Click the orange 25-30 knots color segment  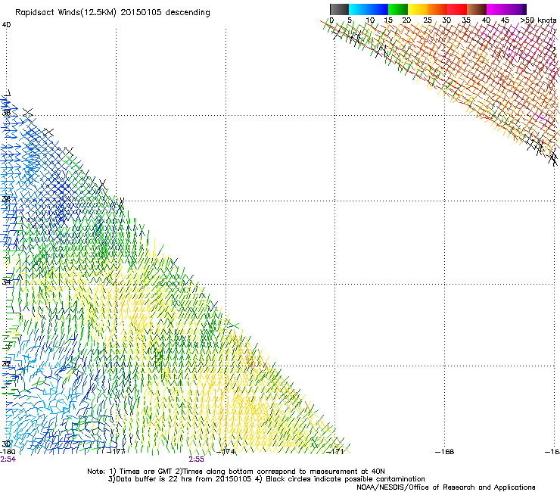coord(437,9)
